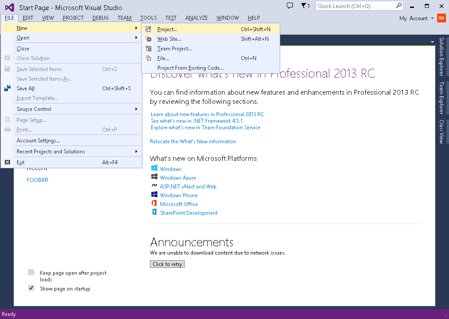The image size is (449, 319).
Task: Click Click to retry button
Action: (x=167, y=264)
